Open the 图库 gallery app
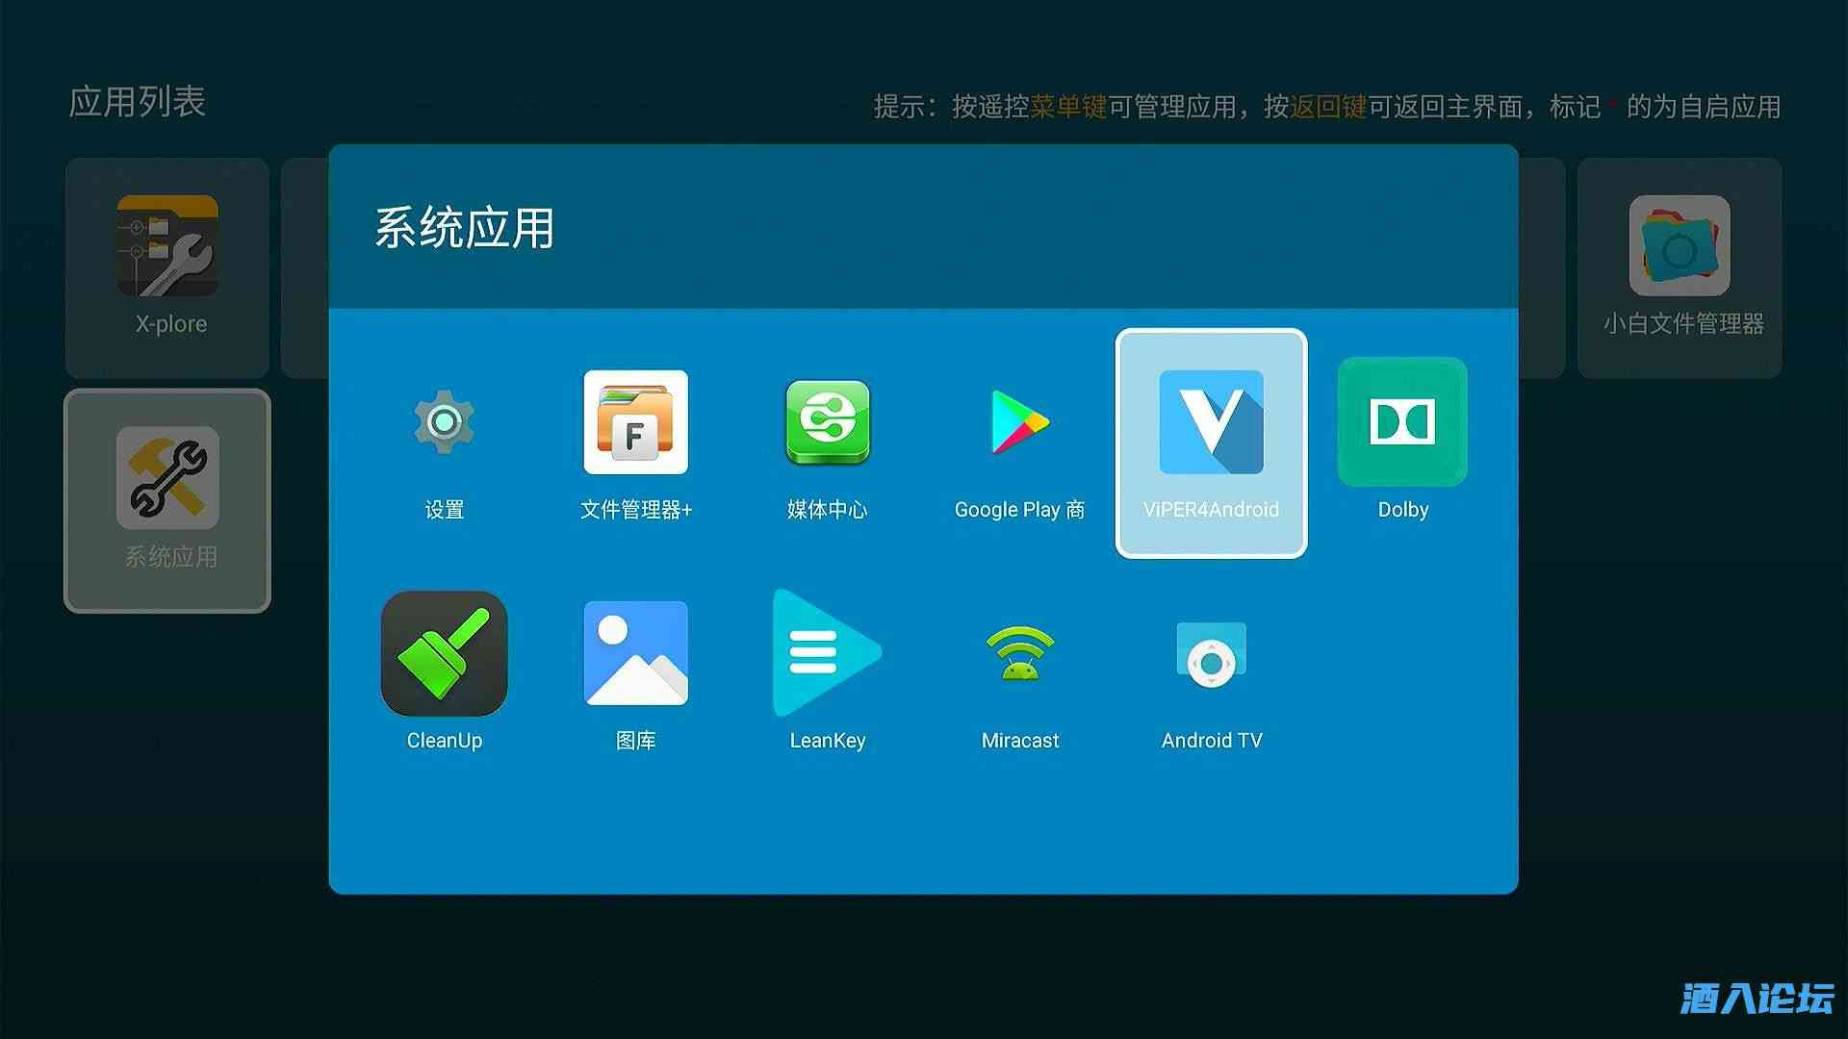 click(x=635, y=654)
